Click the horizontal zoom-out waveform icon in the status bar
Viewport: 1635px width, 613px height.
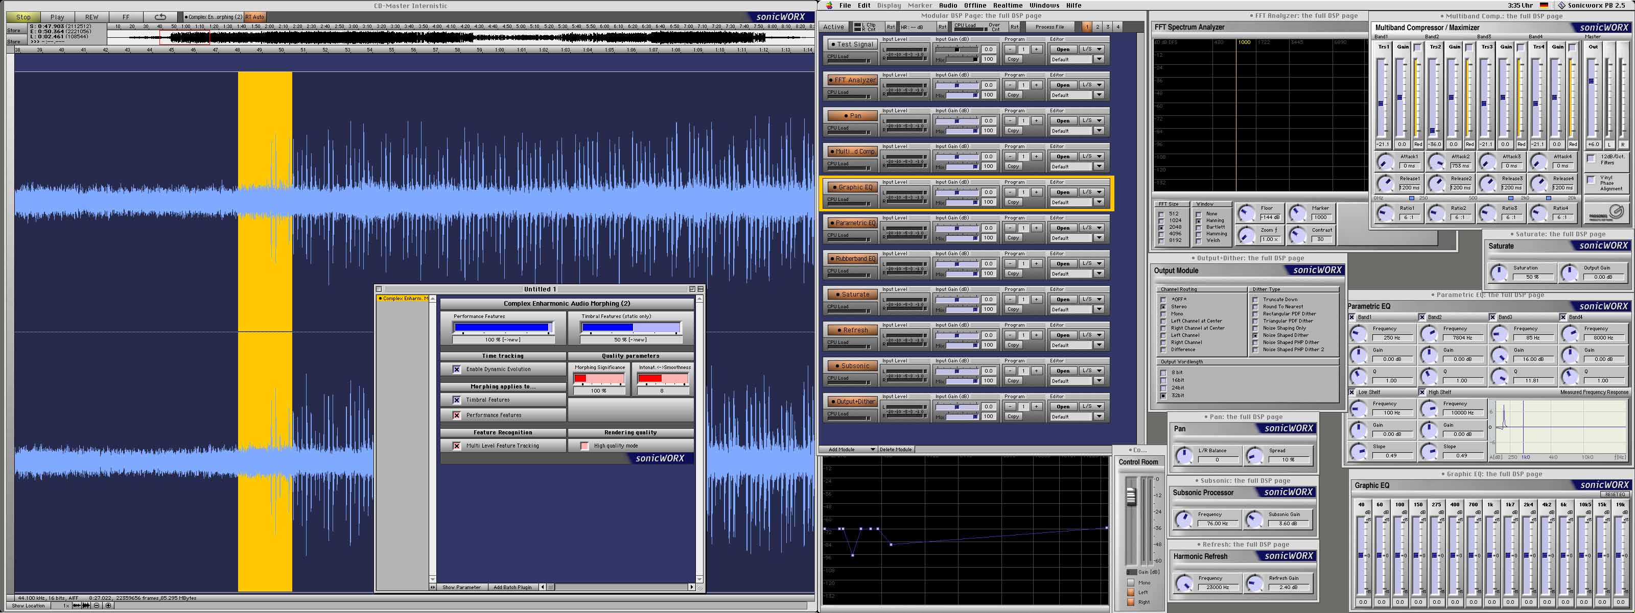[x=78, y=605]
